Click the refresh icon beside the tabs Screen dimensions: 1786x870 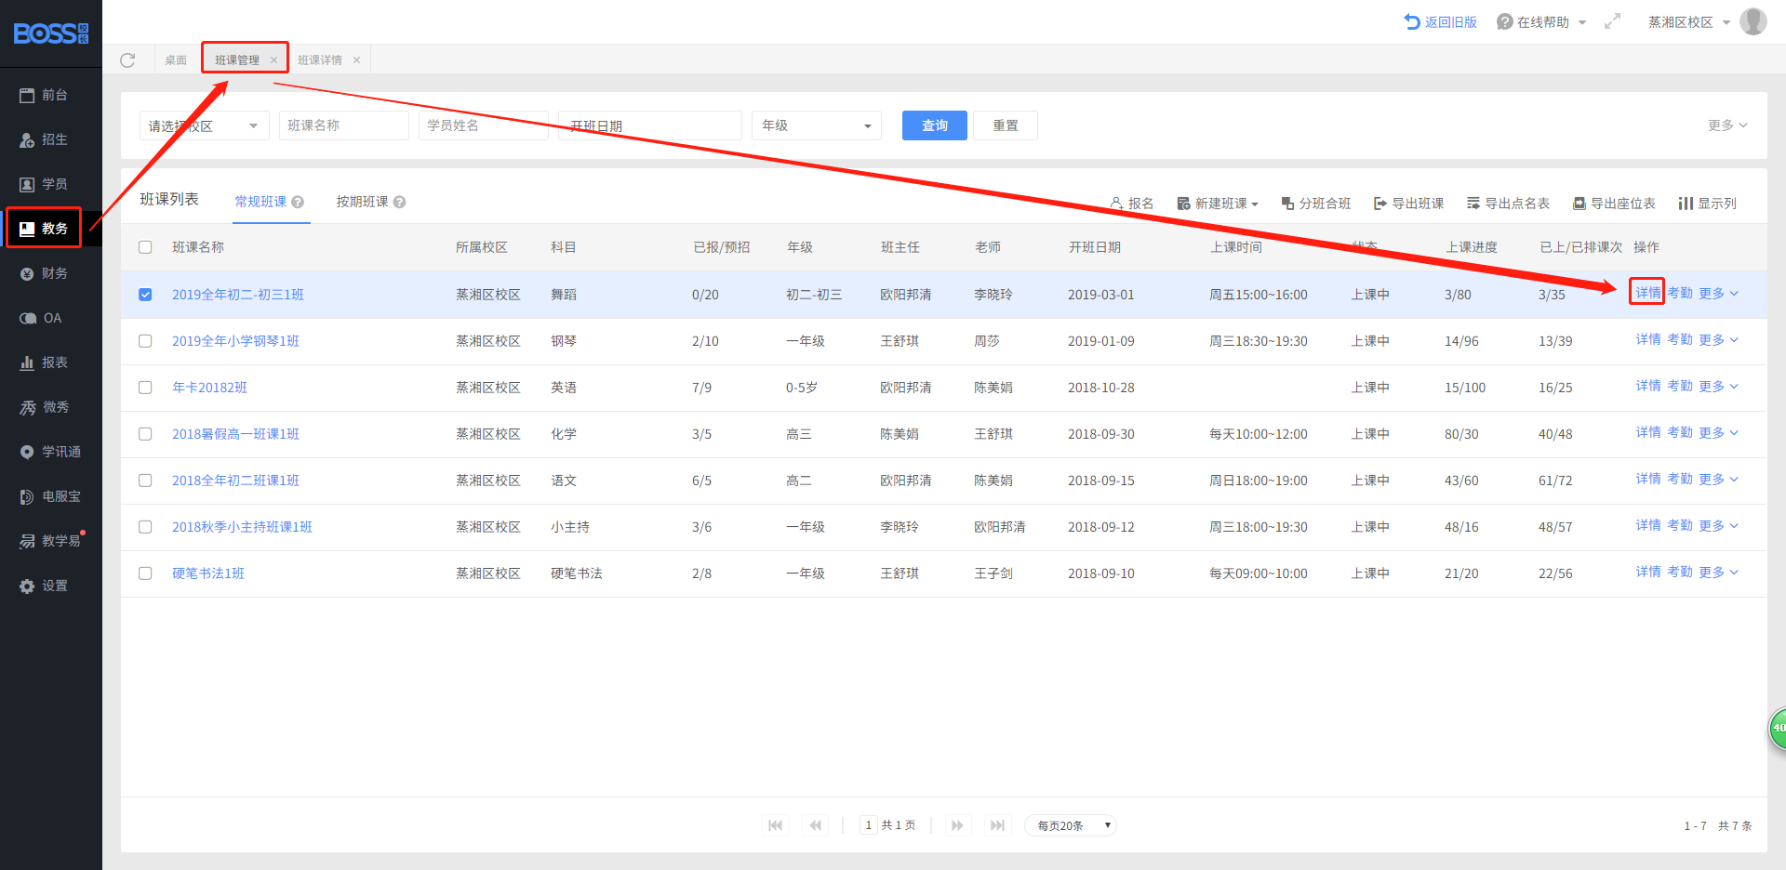pos(127,60)
